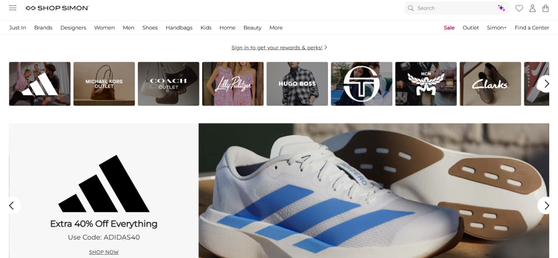Go to next hero banner slide
Screen dimensions: 558x258
click(x=546, y=205)
